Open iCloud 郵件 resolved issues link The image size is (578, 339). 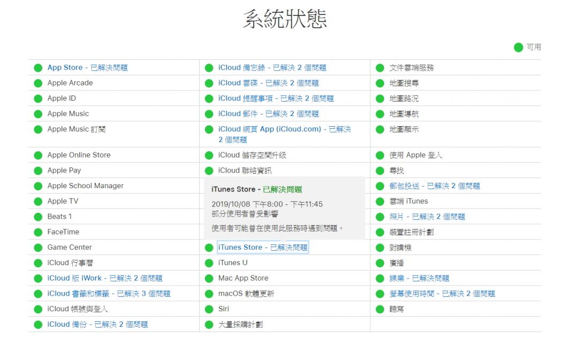pos(268,114)
